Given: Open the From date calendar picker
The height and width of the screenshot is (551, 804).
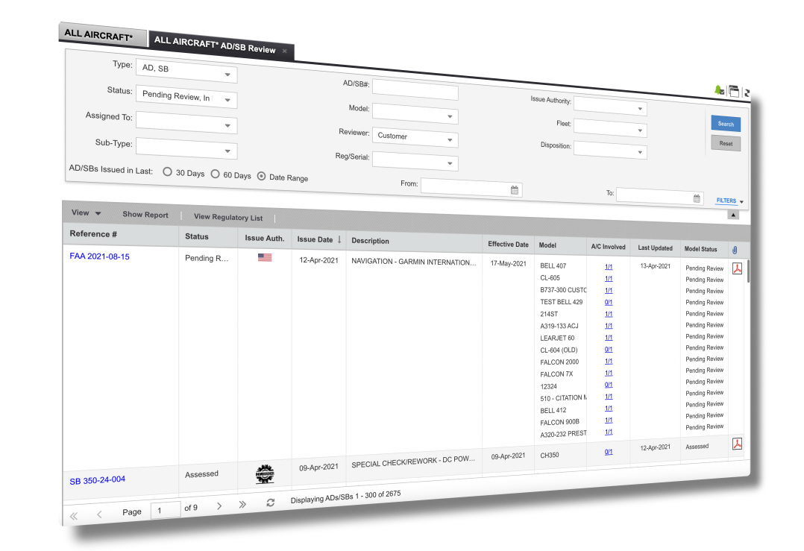Looking at the screenshot, I should tap(515, 190).
